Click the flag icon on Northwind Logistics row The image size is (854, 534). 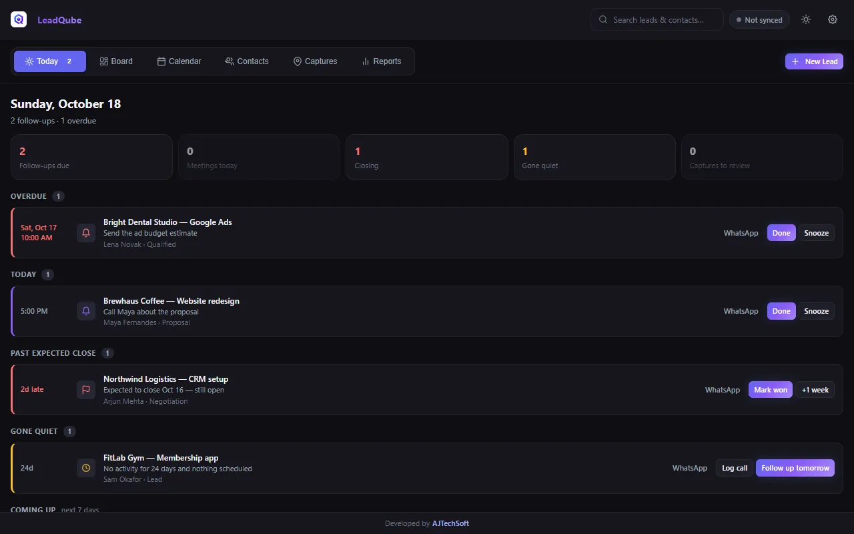[x=86, y=390]
